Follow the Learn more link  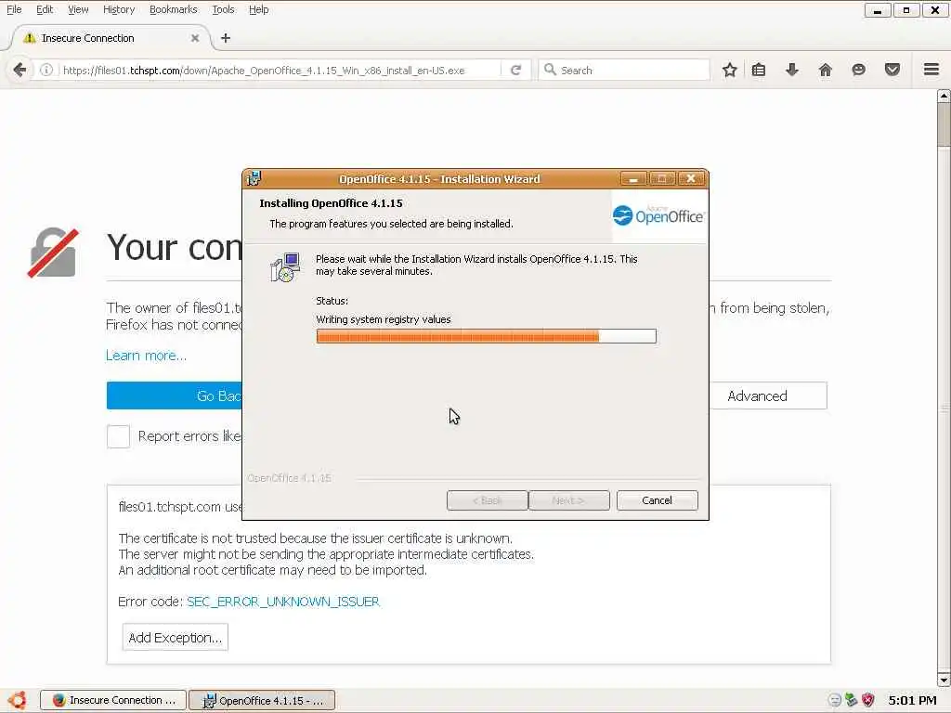tap(146, 356)
